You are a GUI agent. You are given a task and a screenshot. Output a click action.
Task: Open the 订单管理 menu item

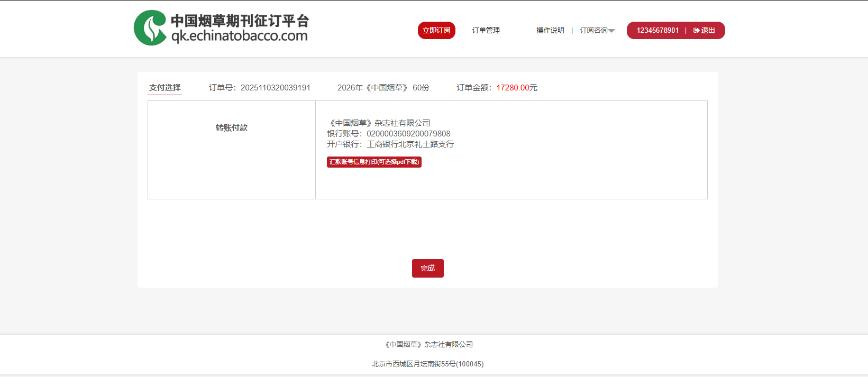486,31
